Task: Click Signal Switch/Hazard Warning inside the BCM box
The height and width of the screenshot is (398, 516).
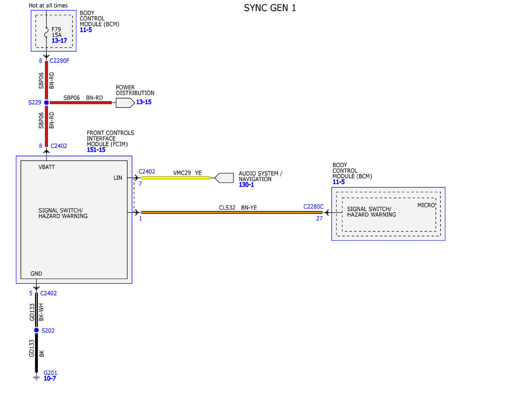Action: pos(372,212)
